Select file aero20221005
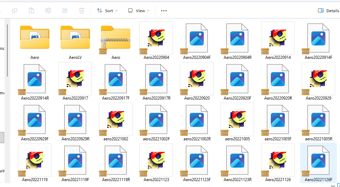Viewport: 340px width, 187px height. [237, 122]
